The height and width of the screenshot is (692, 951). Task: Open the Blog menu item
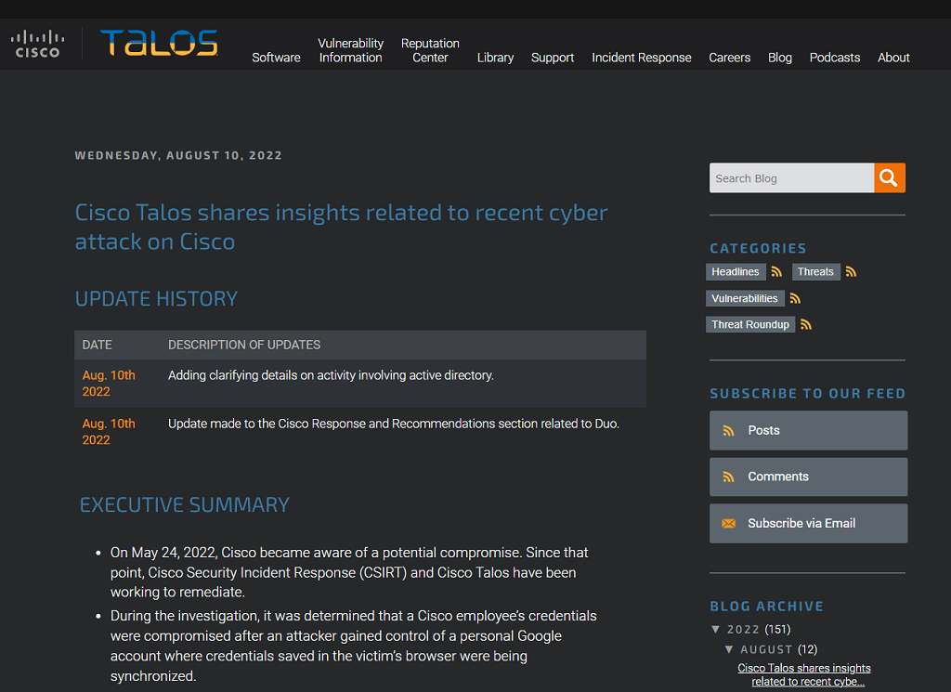click(x=779, y=57)
